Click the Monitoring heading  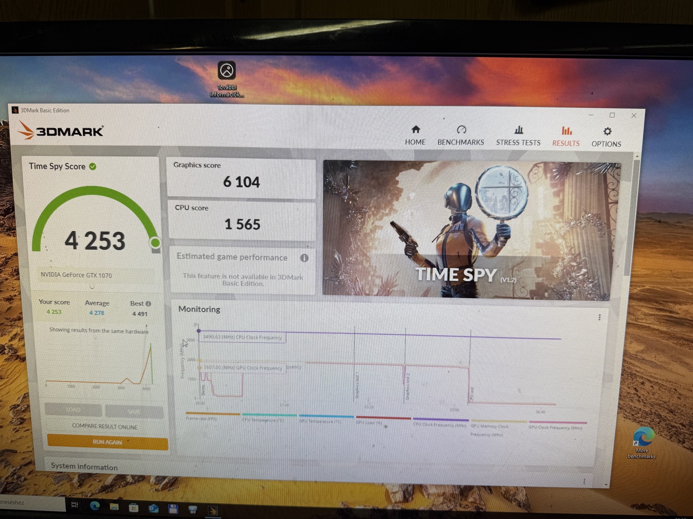[x=199, y=309]
